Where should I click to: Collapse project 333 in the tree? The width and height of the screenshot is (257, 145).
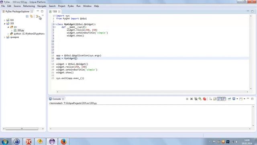[5, 23]
